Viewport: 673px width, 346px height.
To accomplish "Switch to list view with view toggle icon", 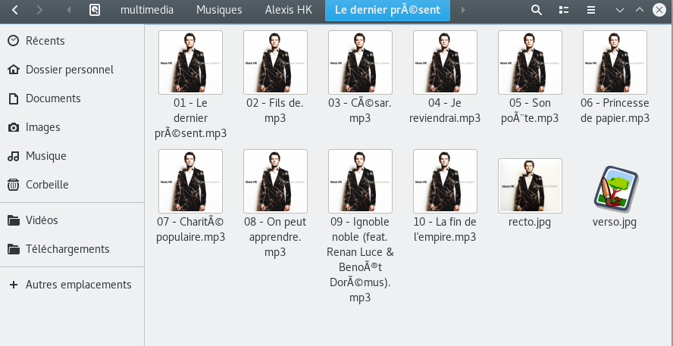I will tap(564, 10).
